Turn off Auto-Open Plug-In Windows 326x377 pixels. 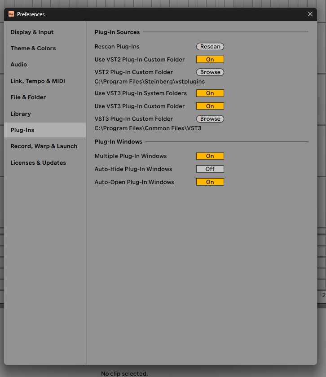point(210,182)
